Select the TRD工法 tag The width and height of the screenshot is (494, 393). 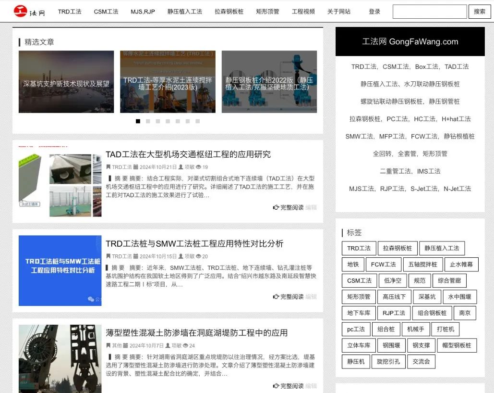point(359,248)
